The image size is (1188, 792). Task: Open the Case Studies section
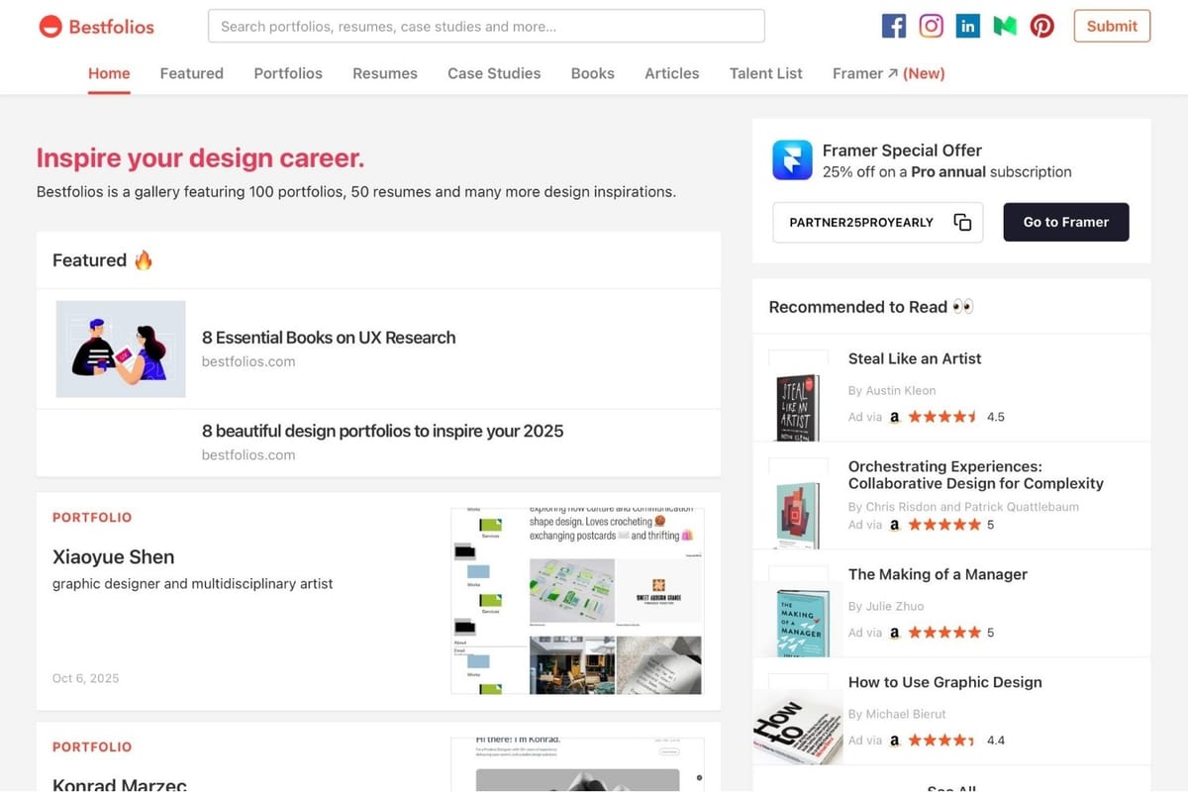[494, 73]
